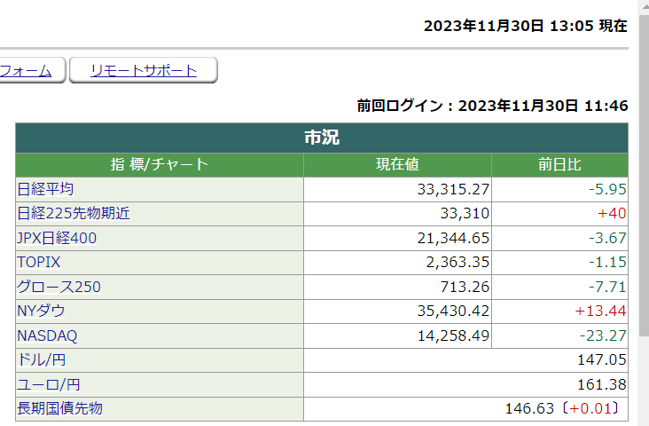Click the 現在値 column header
Image resolution: width=649 pixels, height=426 pixels.
tap(397, 164)
